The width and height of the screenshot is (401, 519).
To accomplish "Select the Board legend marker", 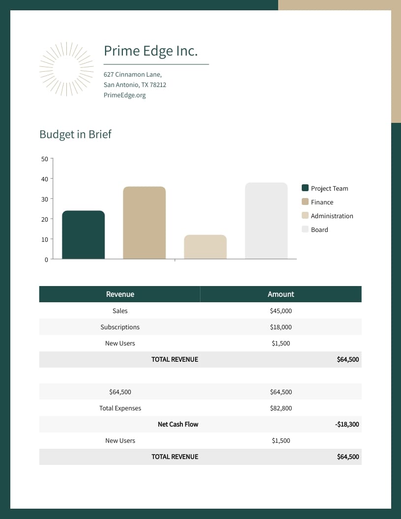I will point(305,229).
